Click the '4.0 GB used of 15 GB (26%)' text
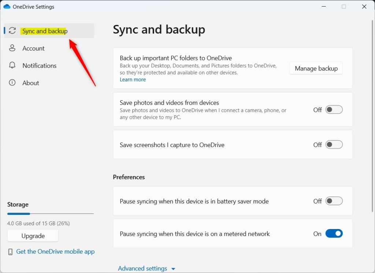 point(38,223)
